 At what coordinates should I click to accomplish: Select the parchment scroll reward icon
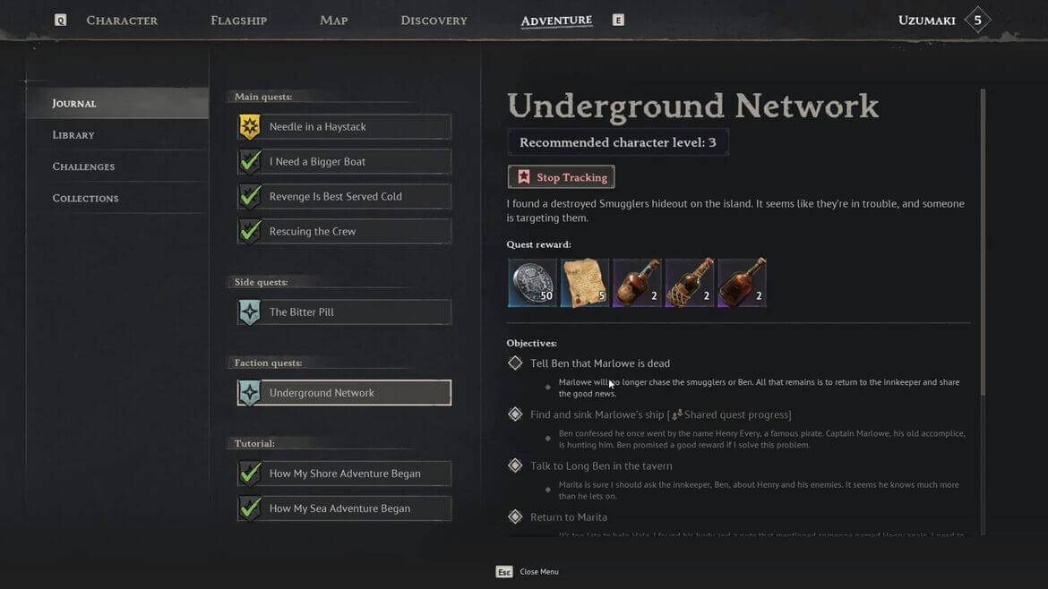coord(584,283)
